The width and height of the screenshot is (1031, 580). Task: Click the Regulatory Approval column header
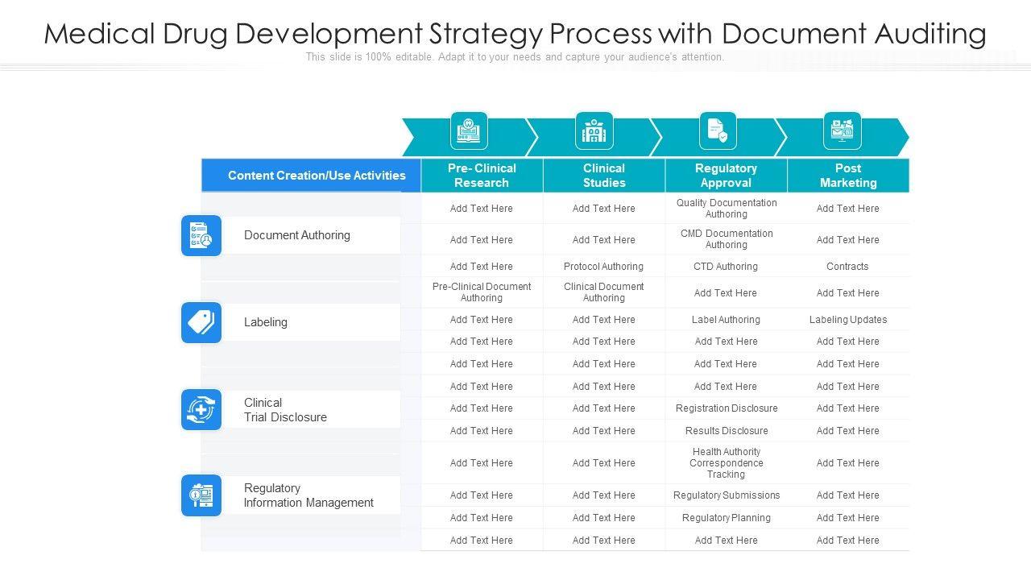pyautogui.click(x=726, y=176)
